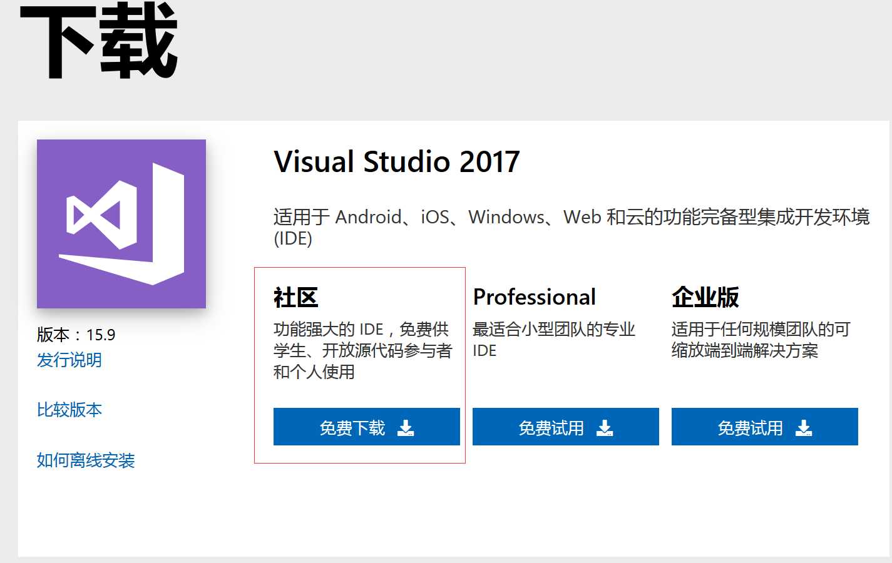Click the download arrow icon beside 免费下载

click(x=406, y=428)
